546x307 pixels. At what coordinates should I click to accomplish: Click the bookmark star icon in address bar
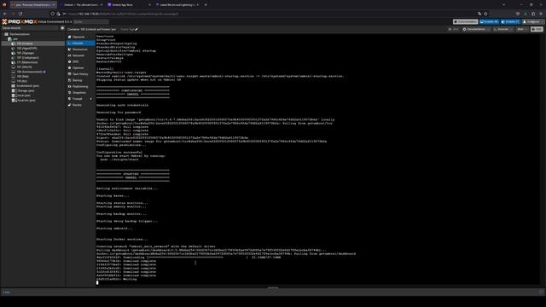coord(485,14)
